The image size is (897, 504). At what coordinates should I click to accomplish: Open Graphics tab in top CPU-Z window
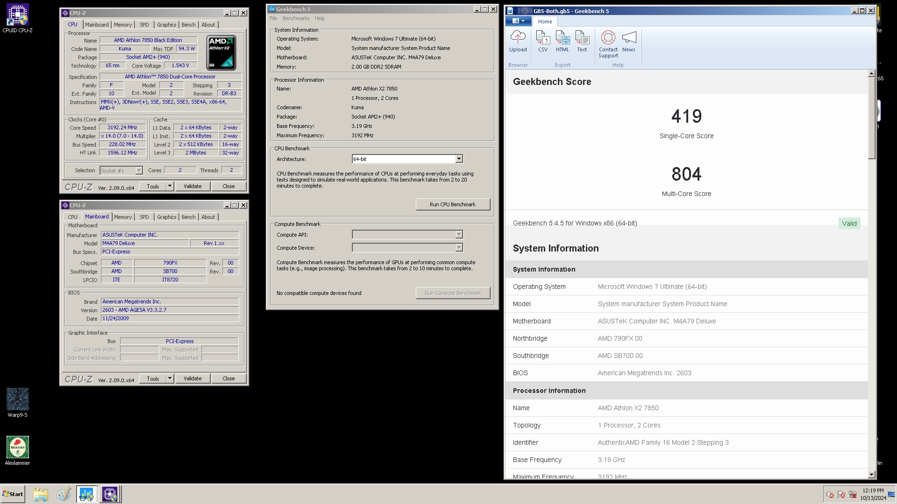pos(167,25)
